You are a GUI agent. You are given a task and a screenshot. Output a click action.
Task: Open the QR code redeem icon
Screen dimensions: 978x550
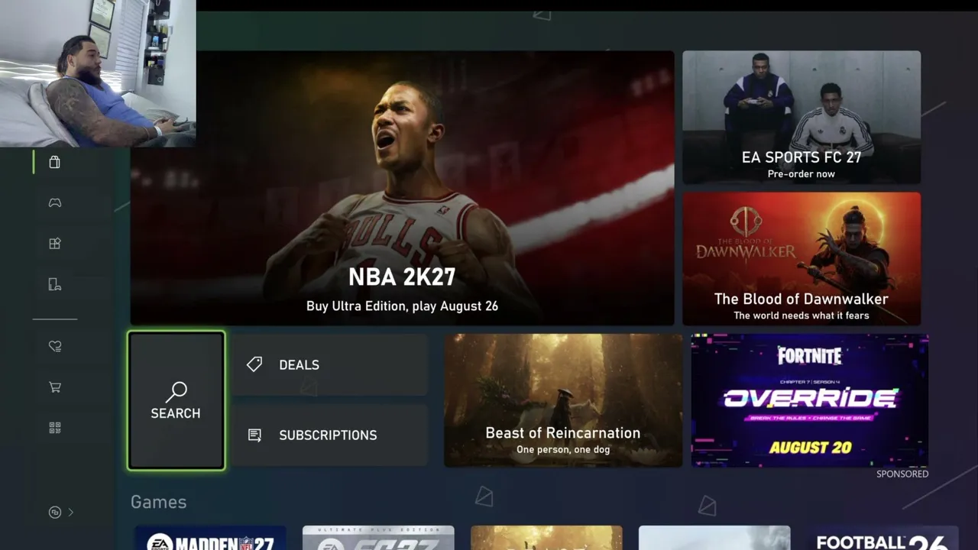pyautogui.click(x=55, y=428)
